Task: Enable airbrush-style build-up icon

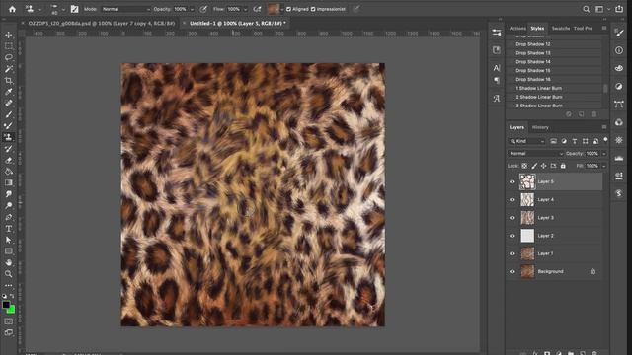Action: click(257, 9)
